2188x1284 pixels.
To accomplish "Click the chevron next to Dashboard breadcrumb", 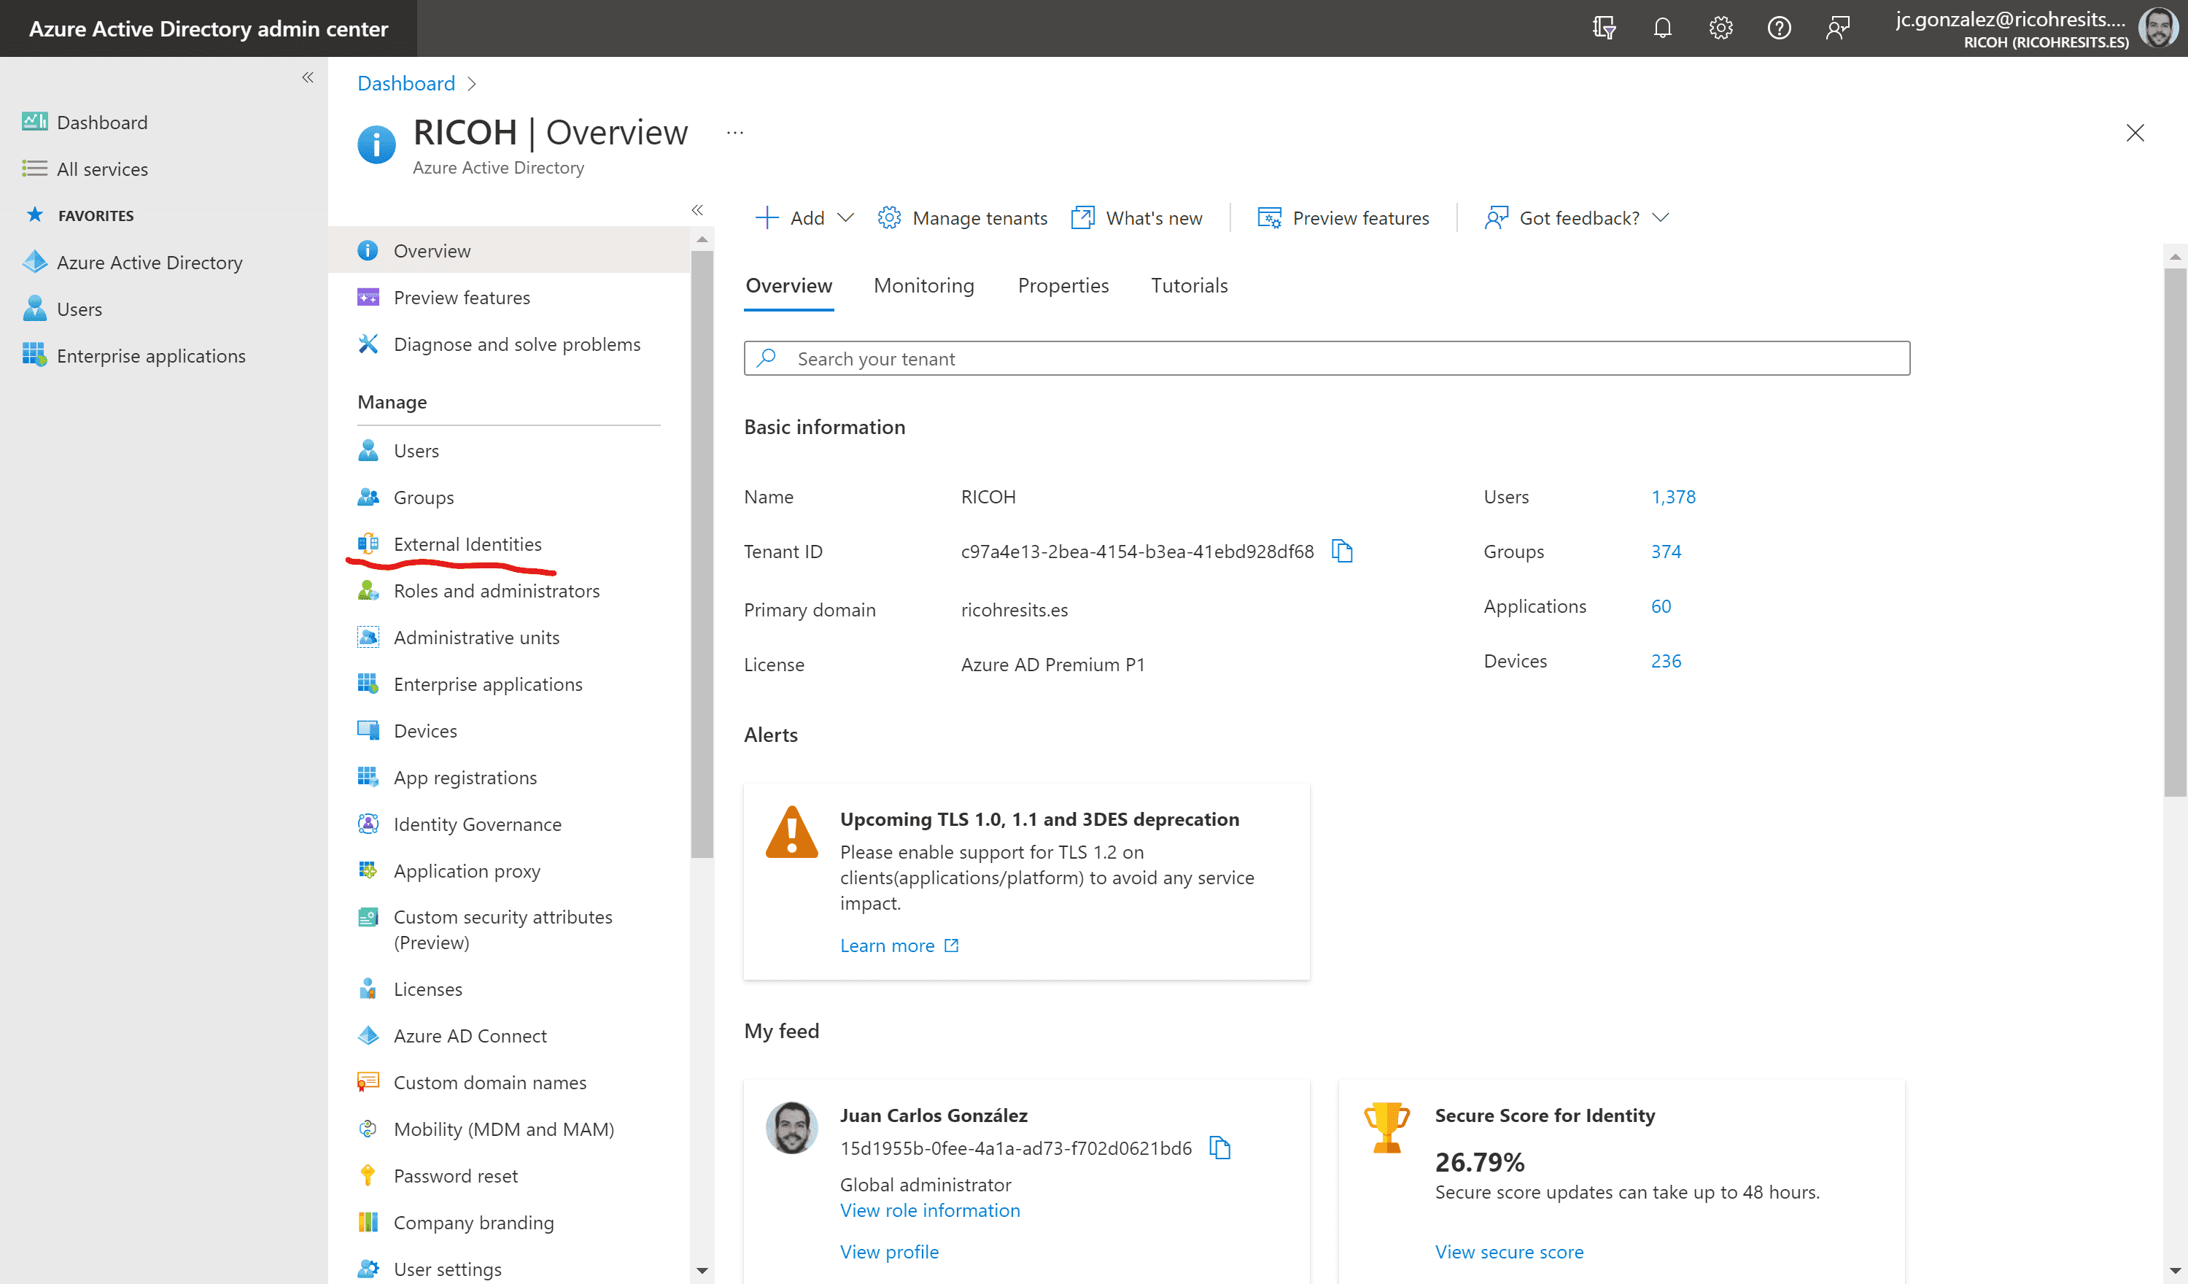I will 471,83.
